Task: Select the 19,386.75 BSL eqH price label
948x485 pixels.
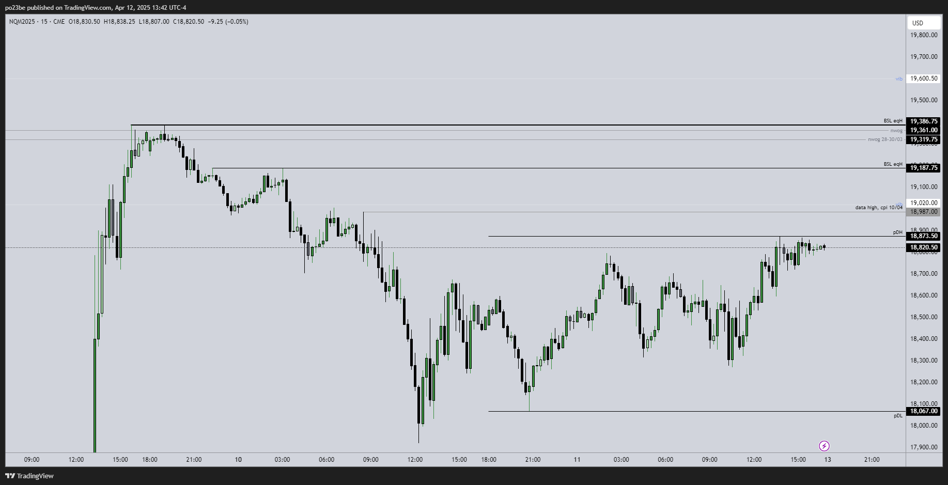Action: point(923,121)
